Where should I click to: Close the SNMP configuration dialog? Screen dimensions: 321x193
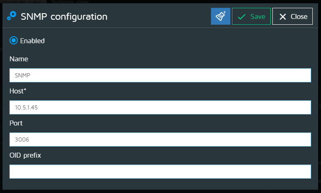click(x=292, y=16)
